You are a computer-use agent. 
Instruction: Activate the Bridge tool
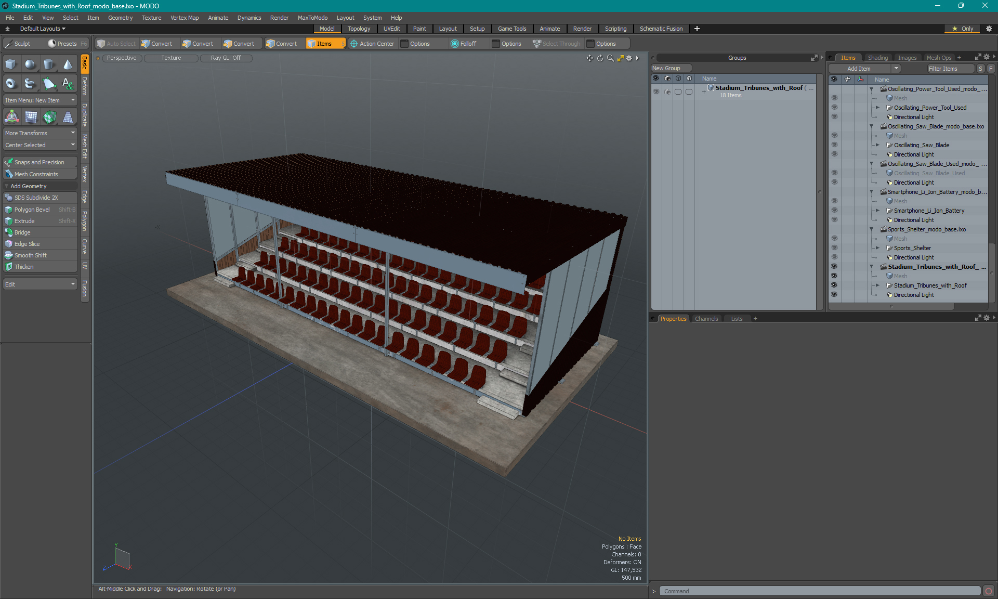(x=40, y=232)
